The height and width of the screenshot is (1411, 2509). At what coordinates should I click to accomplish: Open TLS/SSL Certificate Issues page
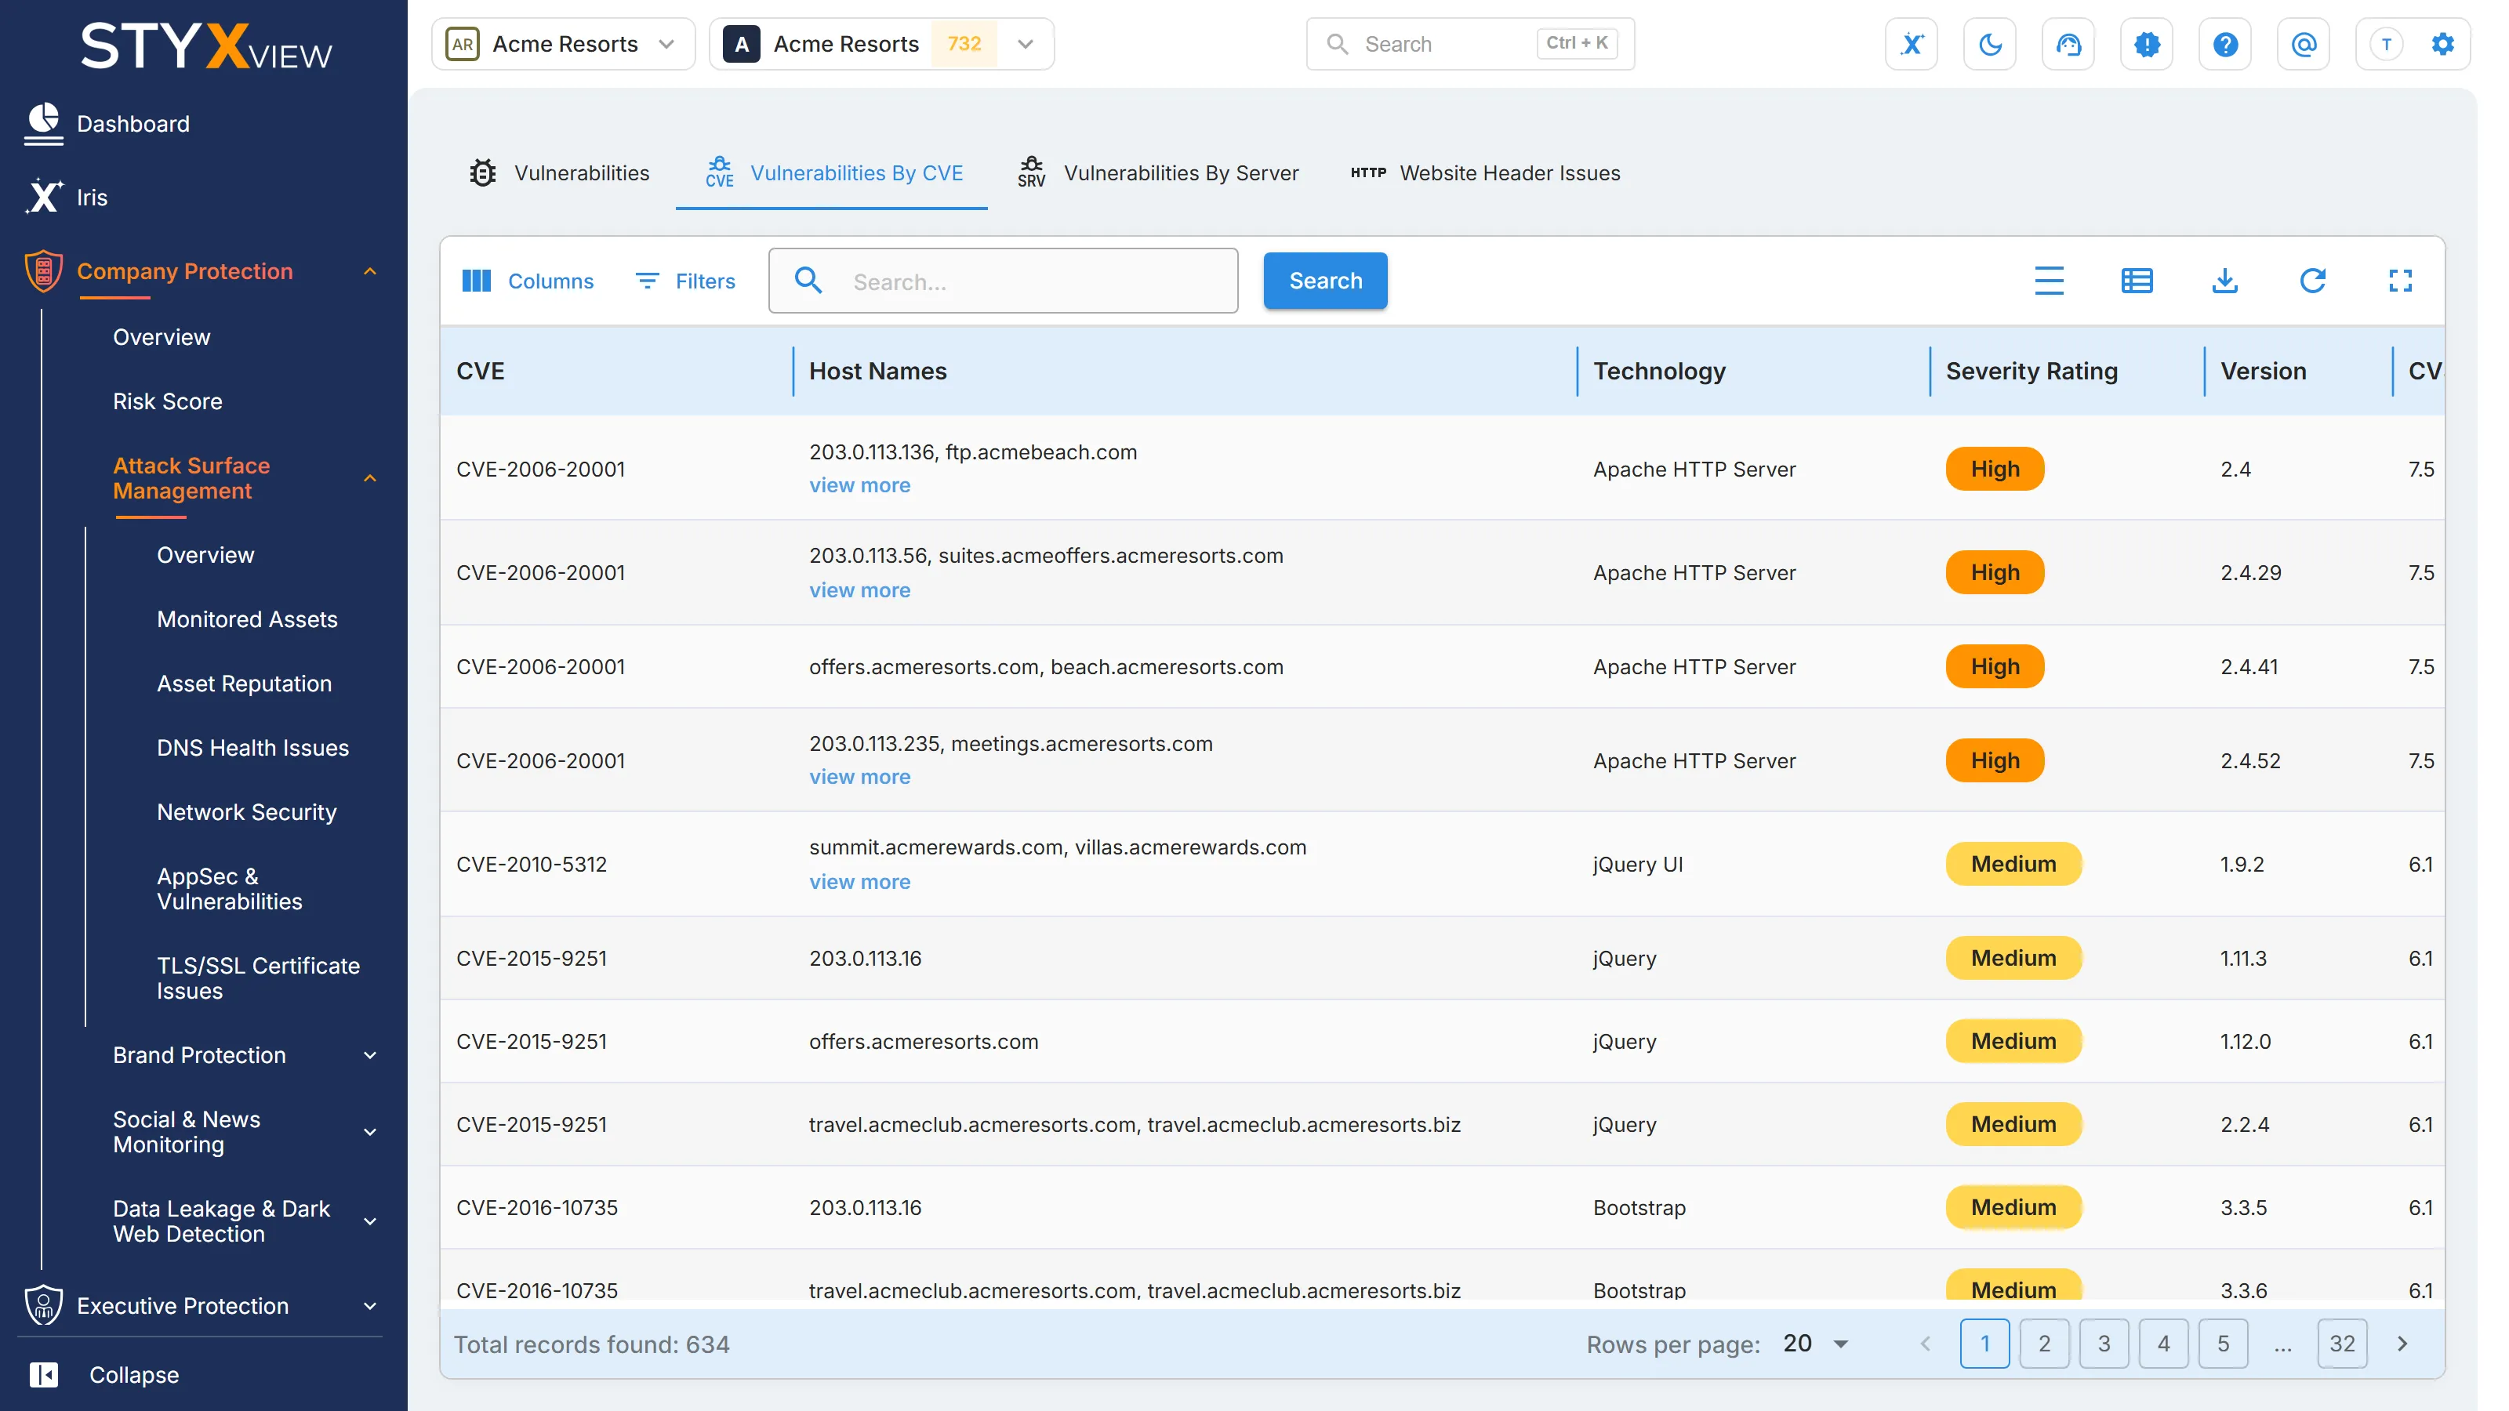point(258,978)
